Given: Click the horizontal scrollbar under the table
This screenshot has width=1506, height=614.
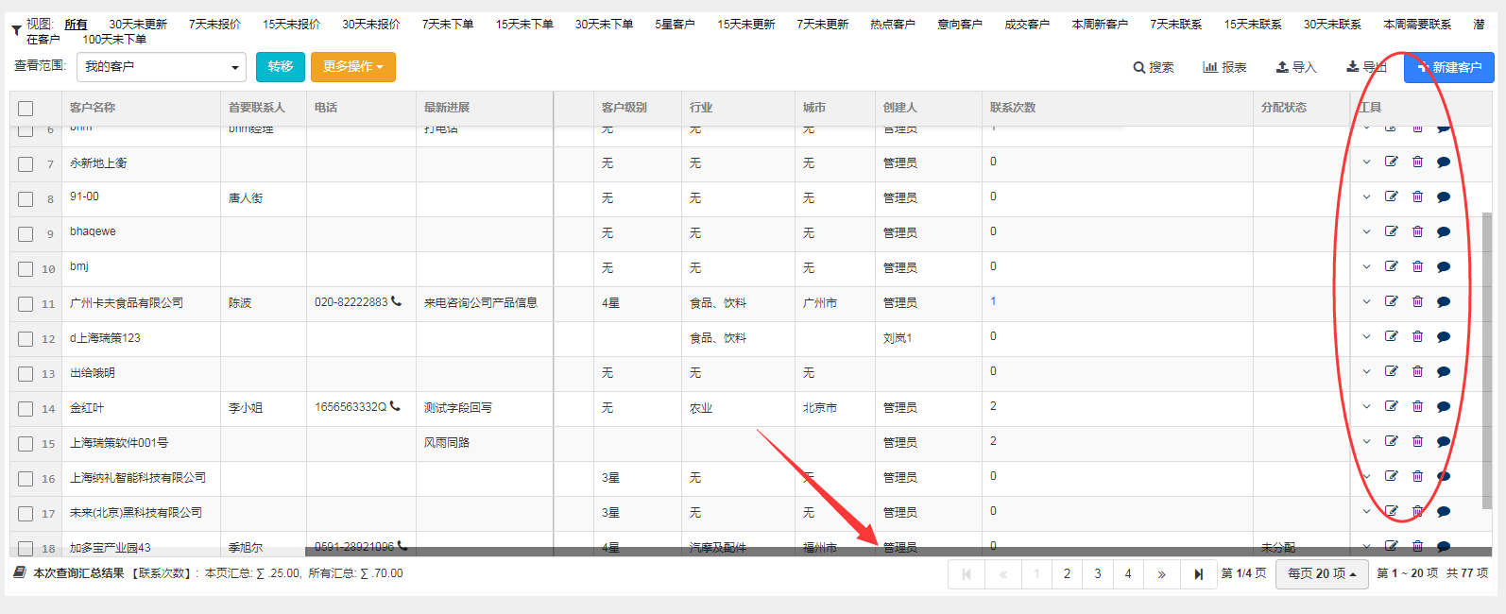Looking at the screenshot, I should [x=898, y=552].
